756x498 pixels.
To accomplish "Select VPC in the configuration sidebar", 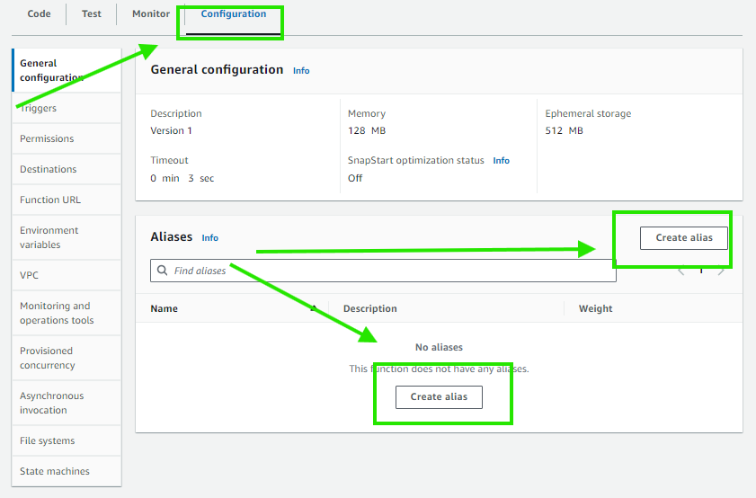I will 30,275.
